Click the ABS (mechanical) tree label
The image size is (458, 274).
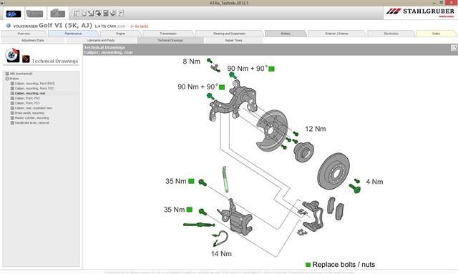pyautogui.click(x=21, y=74)
